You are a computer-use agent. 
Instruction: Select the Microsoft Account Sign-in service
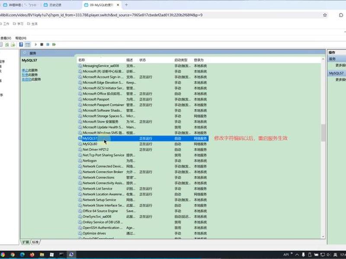(x=143, y=77)
